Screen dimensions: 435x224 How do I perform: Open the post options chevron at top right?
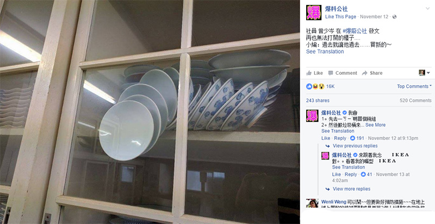coord(427,9)
